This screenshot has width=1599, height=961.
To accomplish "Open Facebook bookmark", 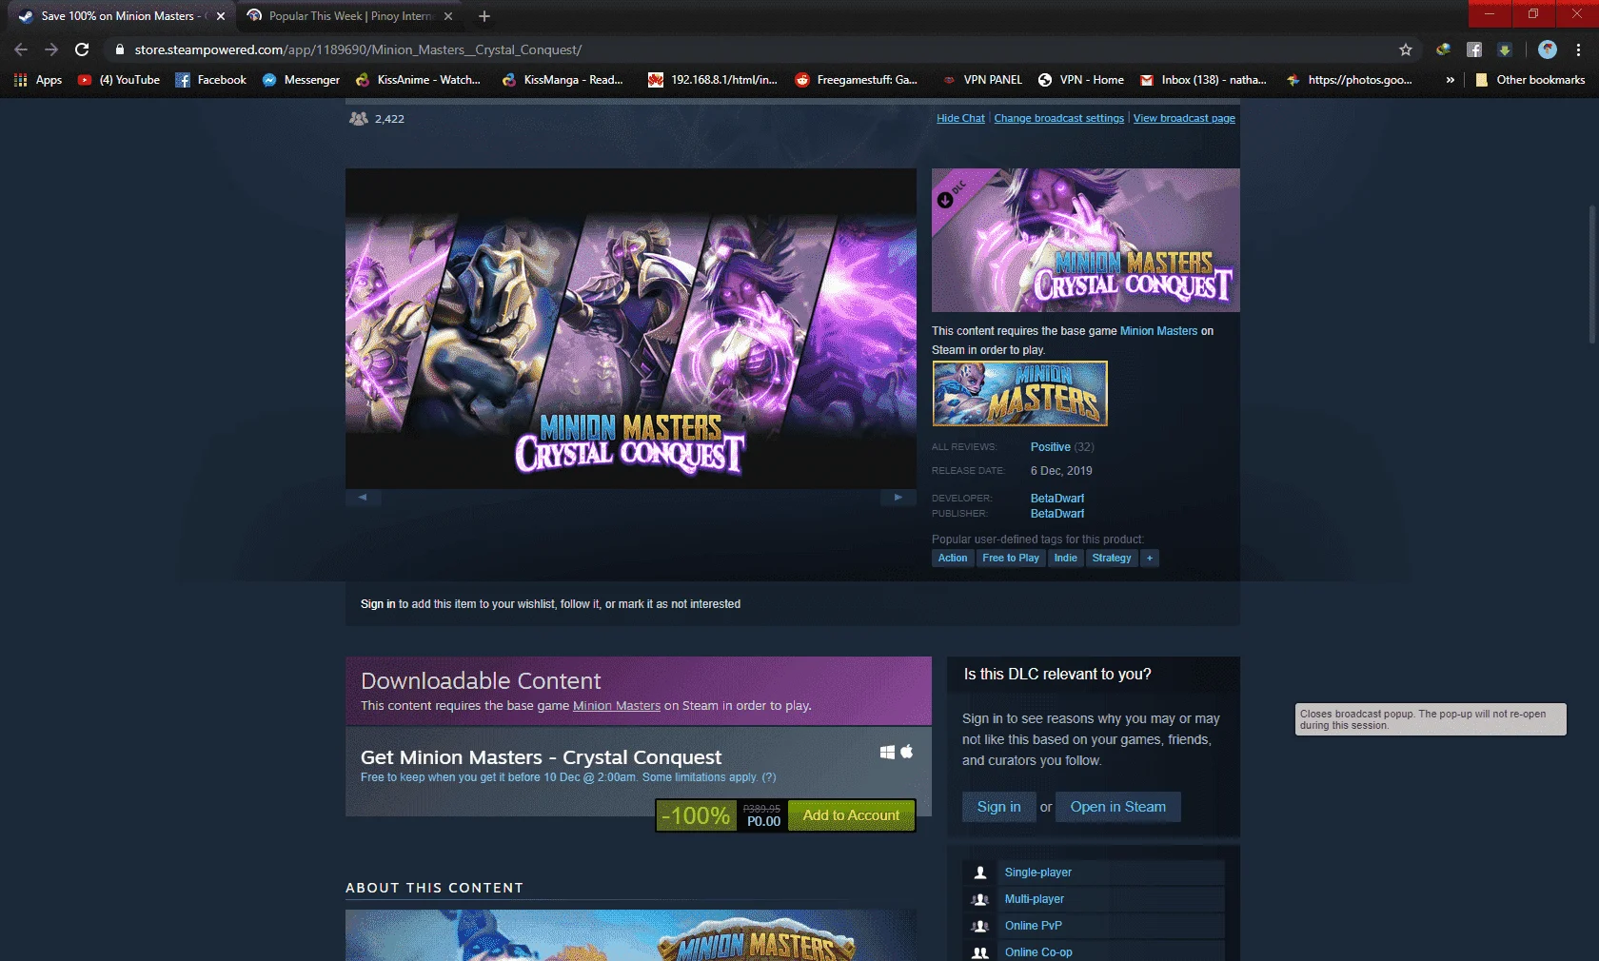I will pos(211,80).
